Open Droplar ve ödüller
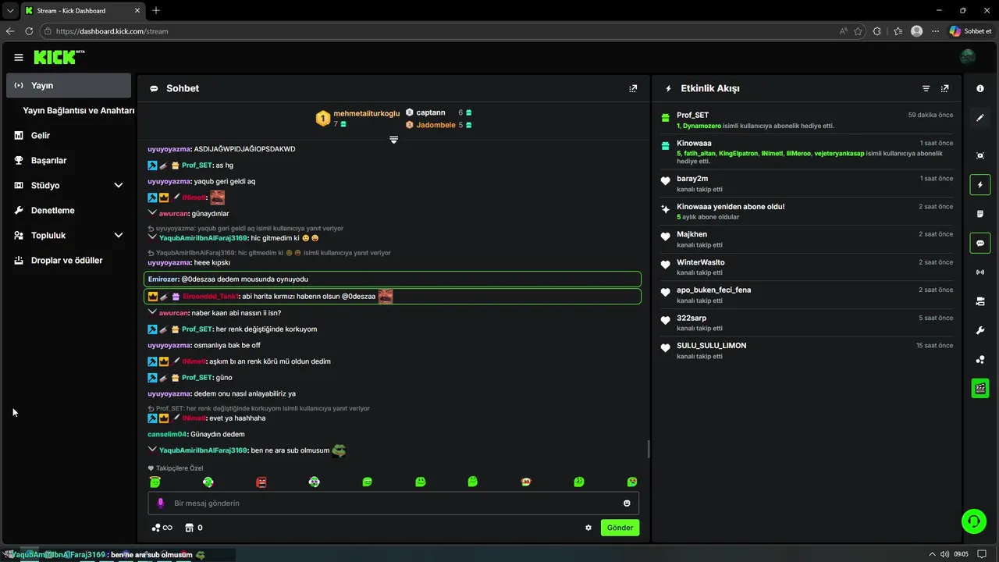999x562 pixels. [x=69, y=261]
